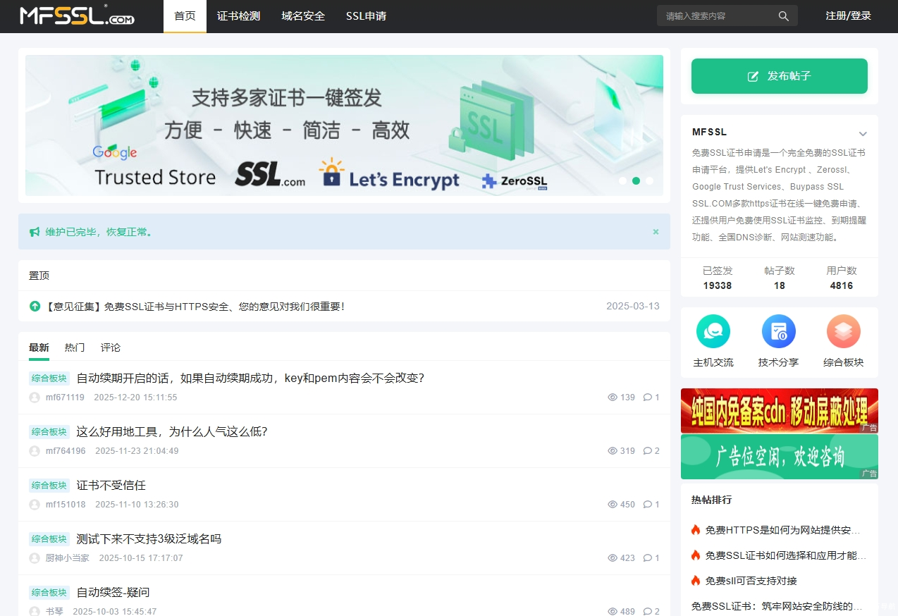Click the search magnifier icon
898x616 pixels.
click(x=783, y=15)
